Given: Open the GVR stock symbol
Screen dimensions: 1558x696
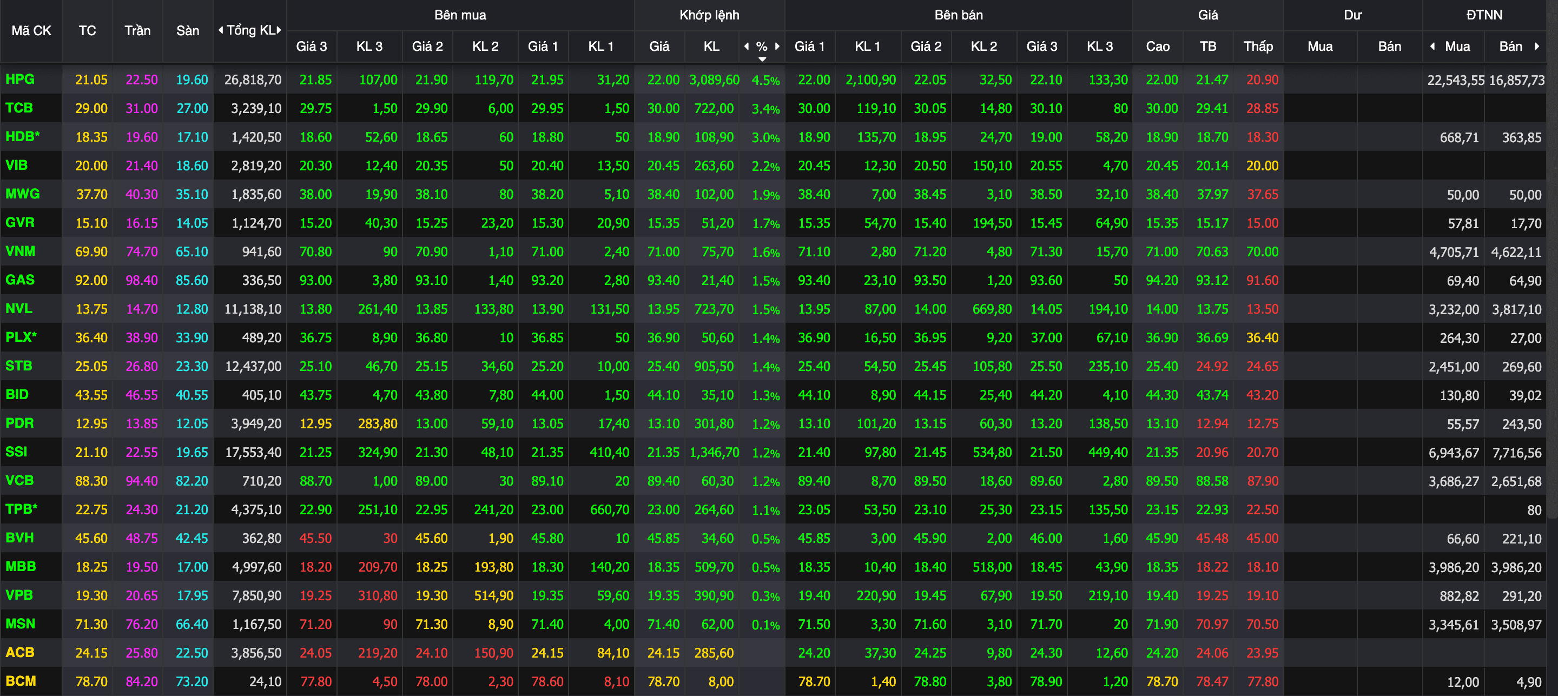Looking at the screenshot, I should [x=20, y=222].
